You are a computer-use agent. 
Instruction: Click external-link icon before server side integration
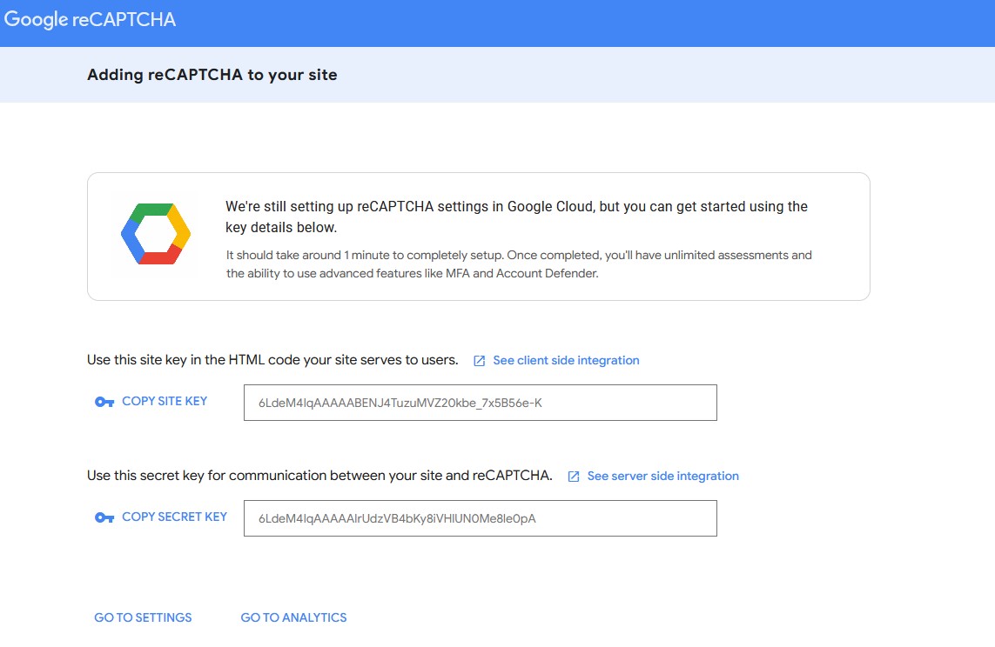tap(573, 477)
